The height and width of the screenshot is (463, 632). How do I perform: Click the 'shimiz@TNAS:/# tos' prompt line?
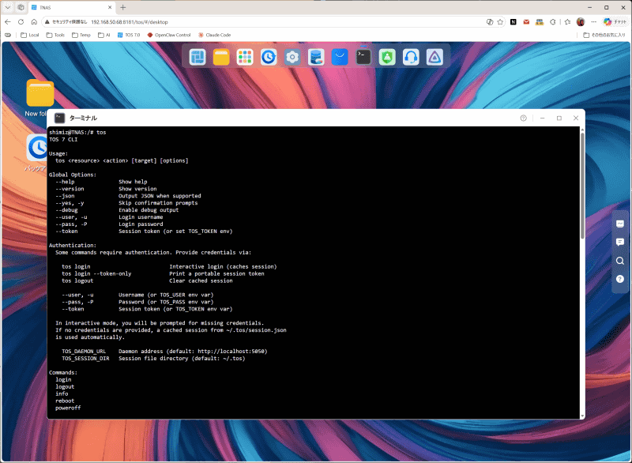(77, 132)
